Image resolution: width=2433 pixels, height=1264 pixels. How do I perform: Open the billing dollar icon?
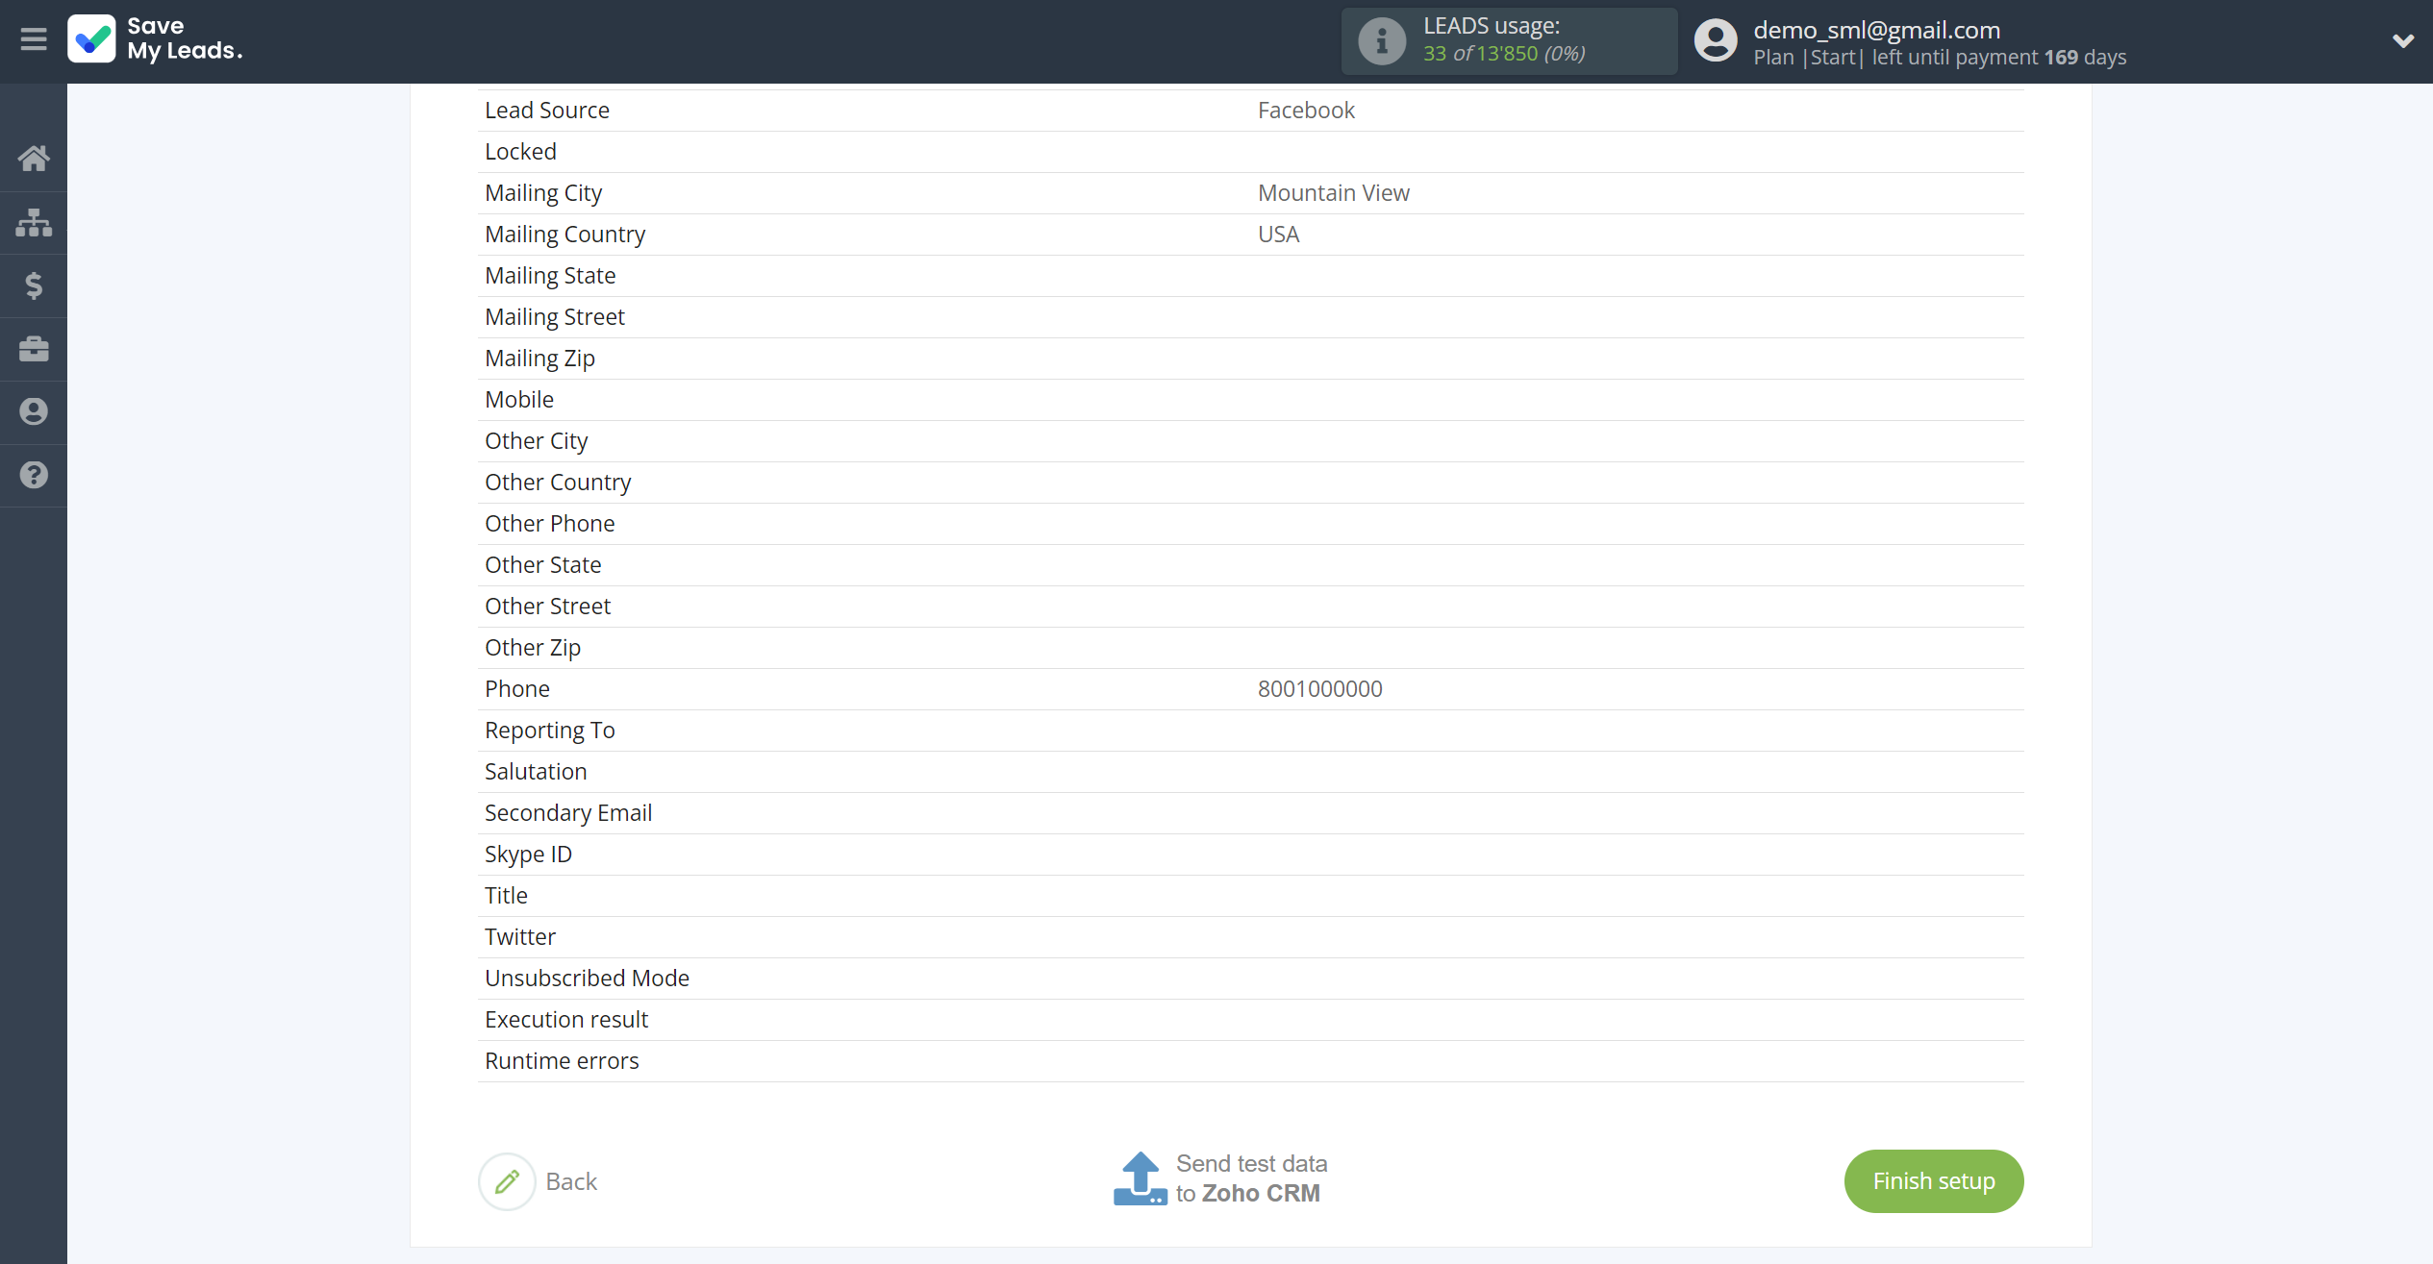point(34,285)
